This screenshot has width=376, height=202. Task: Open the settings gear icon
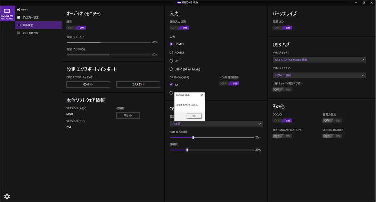point(7,196)
